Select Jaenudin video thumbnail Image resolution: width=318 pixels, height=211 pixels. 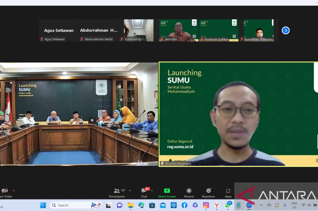178,30
